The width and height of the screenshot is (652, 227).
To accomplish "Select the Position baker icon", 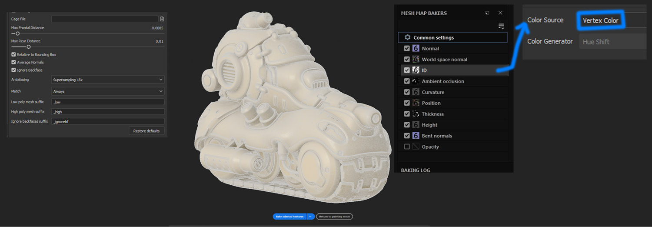I will point(416,103).
